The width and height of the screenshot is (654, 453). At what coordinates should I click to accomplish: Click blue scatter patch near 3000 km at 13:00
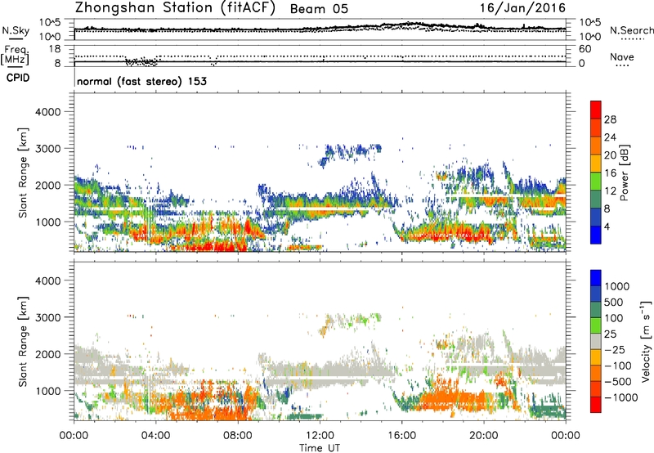[x=352, y=150]
